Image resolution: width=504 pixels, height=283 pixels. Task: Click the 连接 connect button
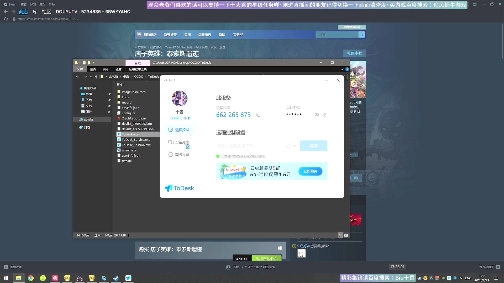click(314, 146)
